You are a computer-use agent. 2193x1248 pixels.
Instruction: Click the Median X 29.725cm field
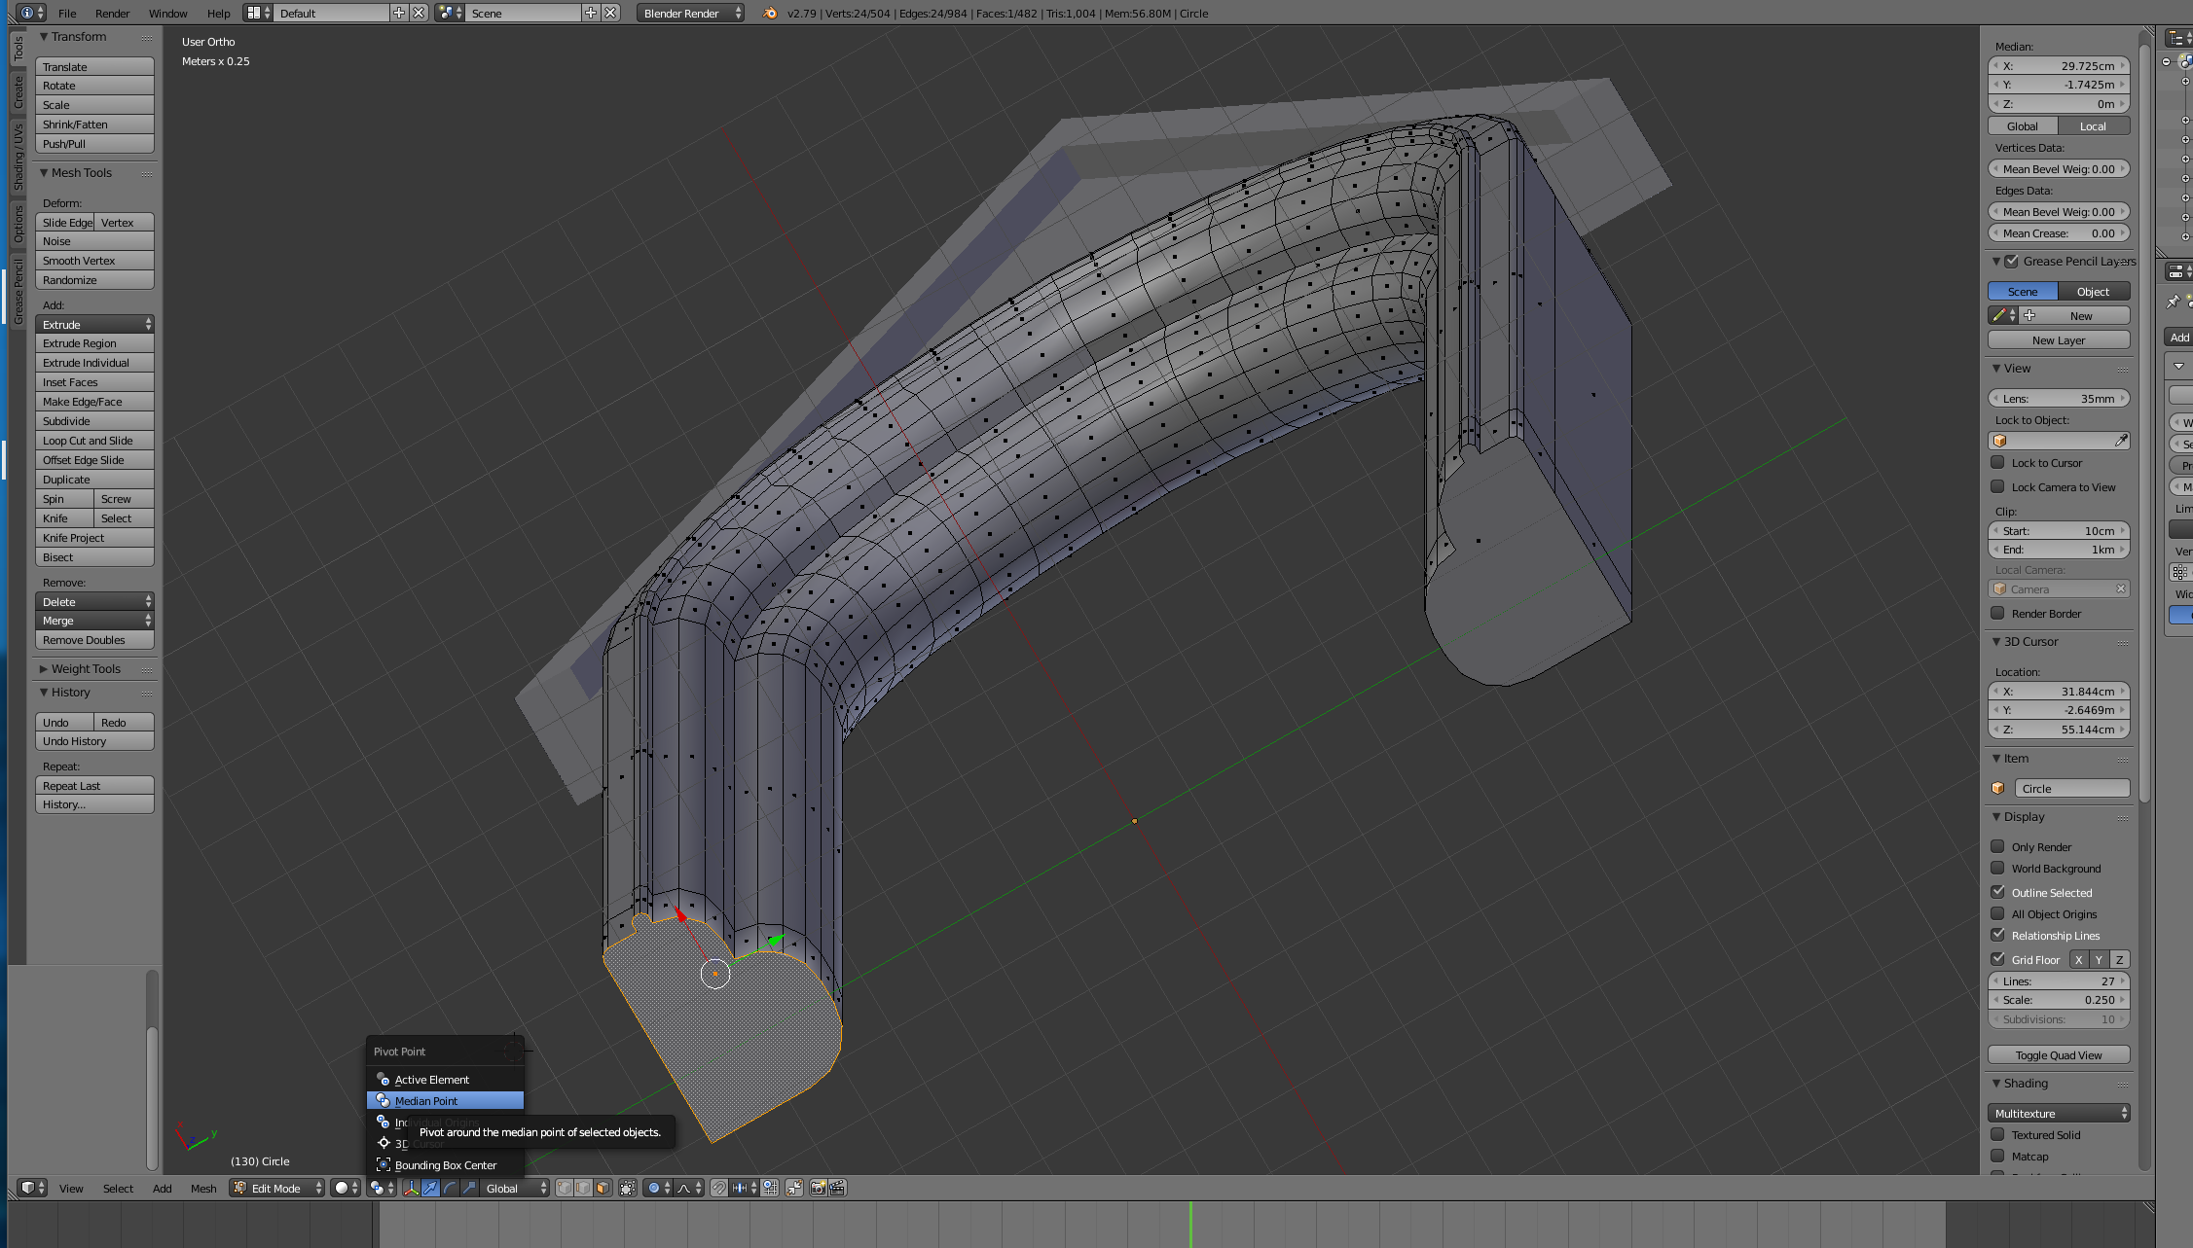(2059, 65)
